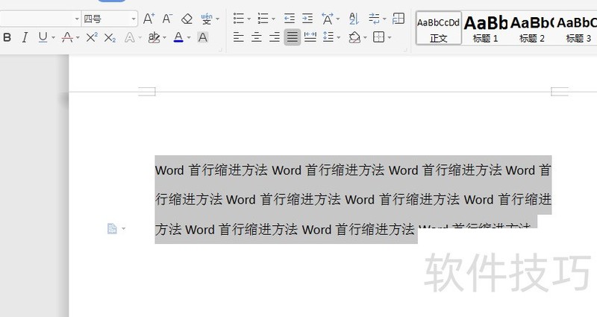Screen dimensions: 597x317
Task: Center align text
Action: (256, 37)
